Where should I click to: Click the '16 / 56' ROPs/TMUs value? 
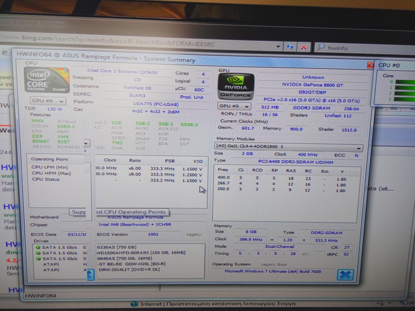click(x=270, y=115)
